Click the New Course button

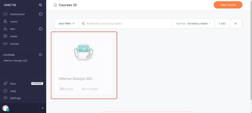(x=228, y=5)
